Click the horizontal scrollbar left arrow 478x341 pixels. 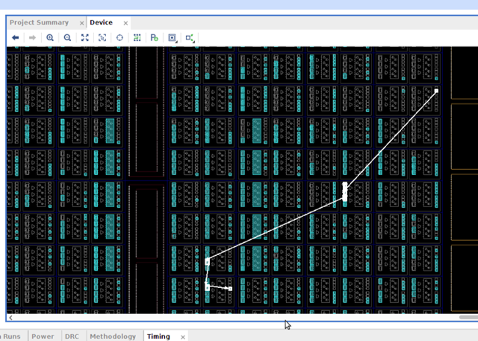(x=10, y=318)
